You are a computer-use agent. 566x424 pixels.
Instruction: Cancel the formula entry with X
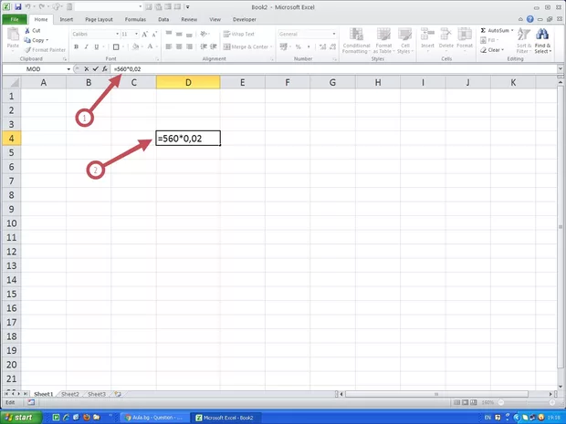tap(87, 69)
